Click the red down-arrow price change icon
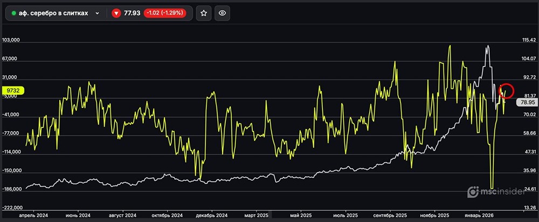This screenshot has height=222, width=539. point(116,13)
